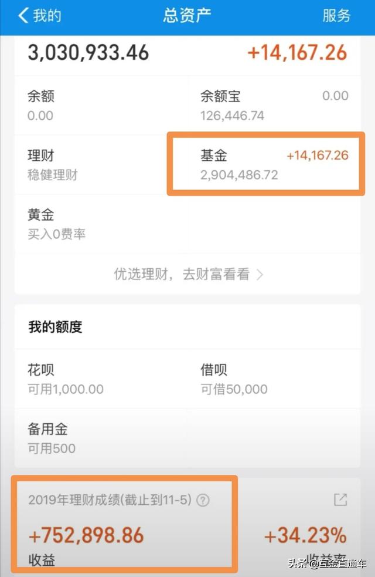Open the 余额宝 entry
The height and width of the screenshot is (577, 375).
[274, 106]
